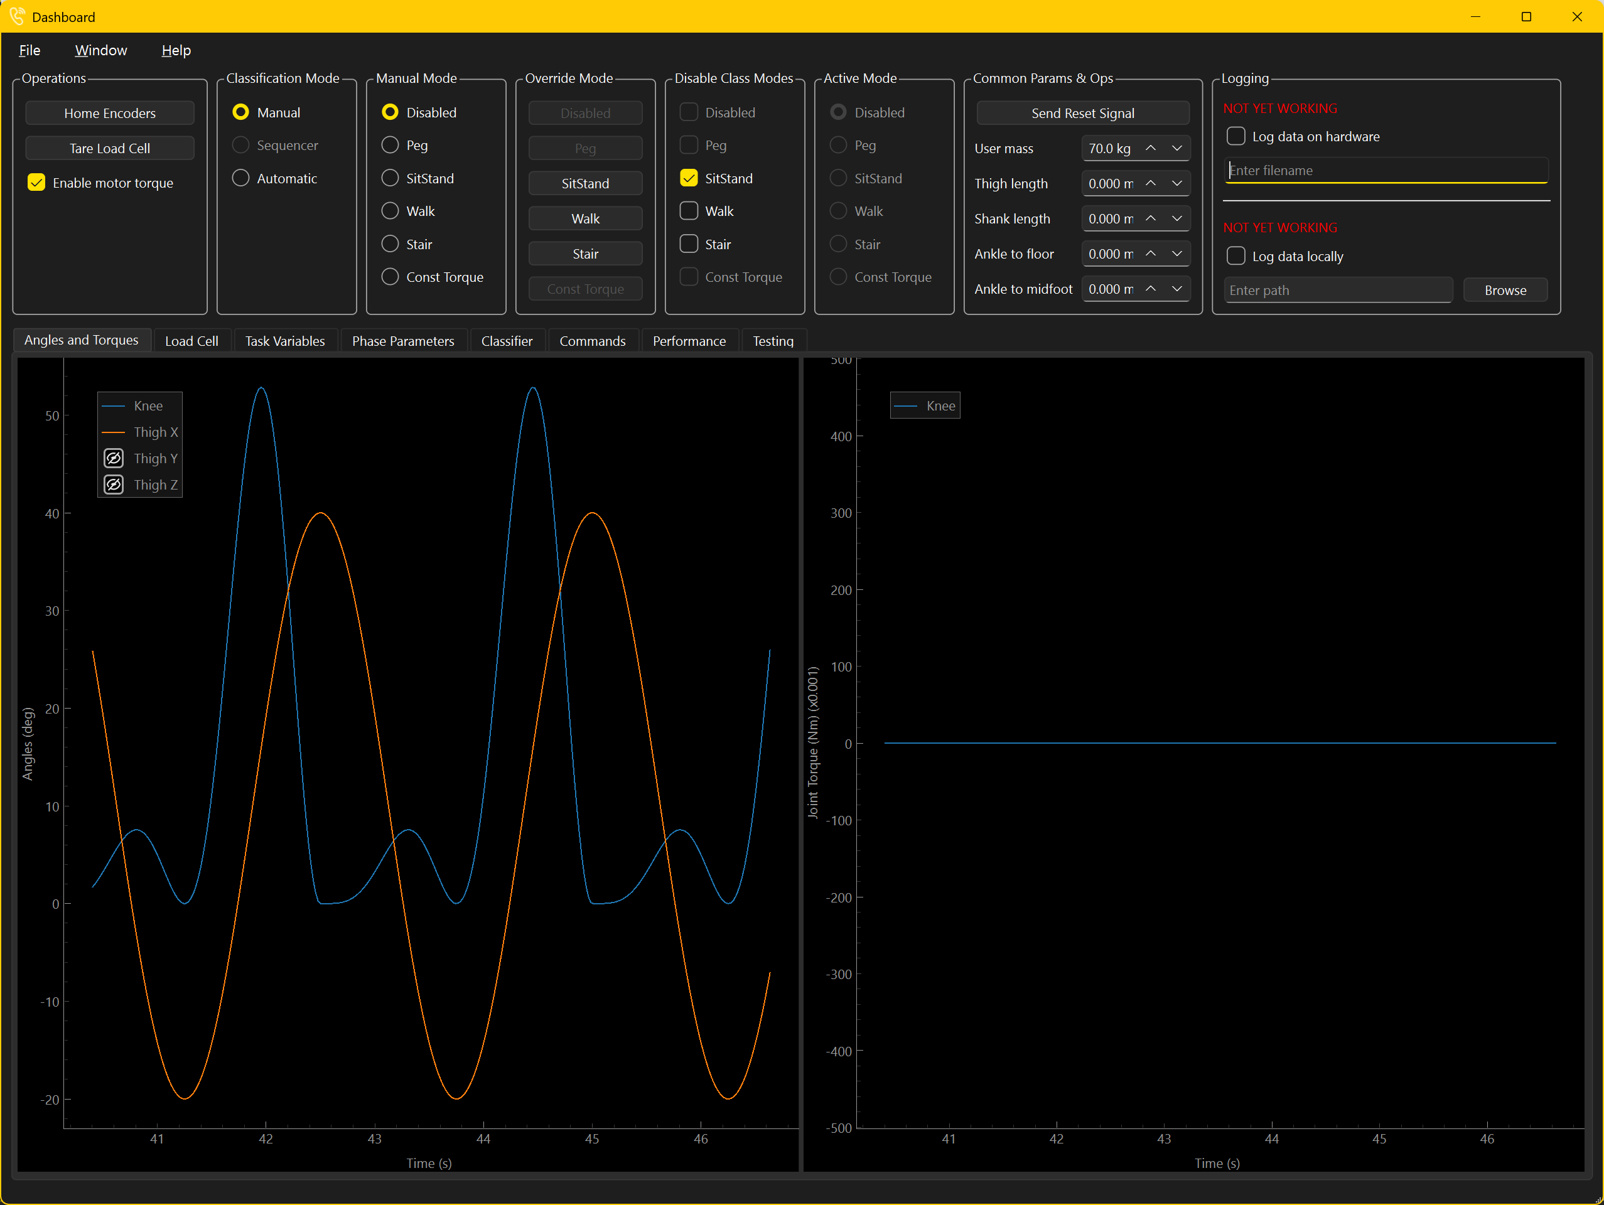Click the Thigh X orange legend line

[x=114, y=432]
